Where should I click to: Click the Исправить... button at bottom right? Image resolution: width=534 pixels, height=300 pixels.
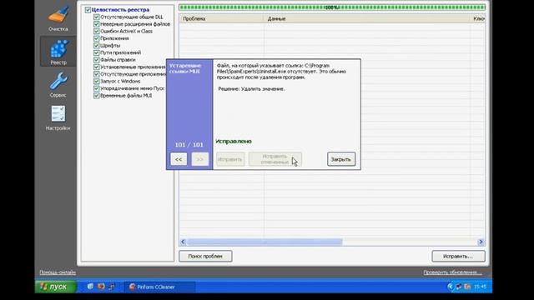(458, 256)
